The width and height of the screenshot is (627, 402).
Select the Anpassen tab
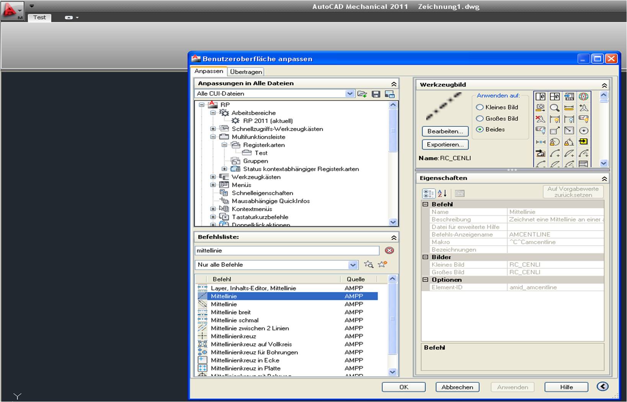209,71
